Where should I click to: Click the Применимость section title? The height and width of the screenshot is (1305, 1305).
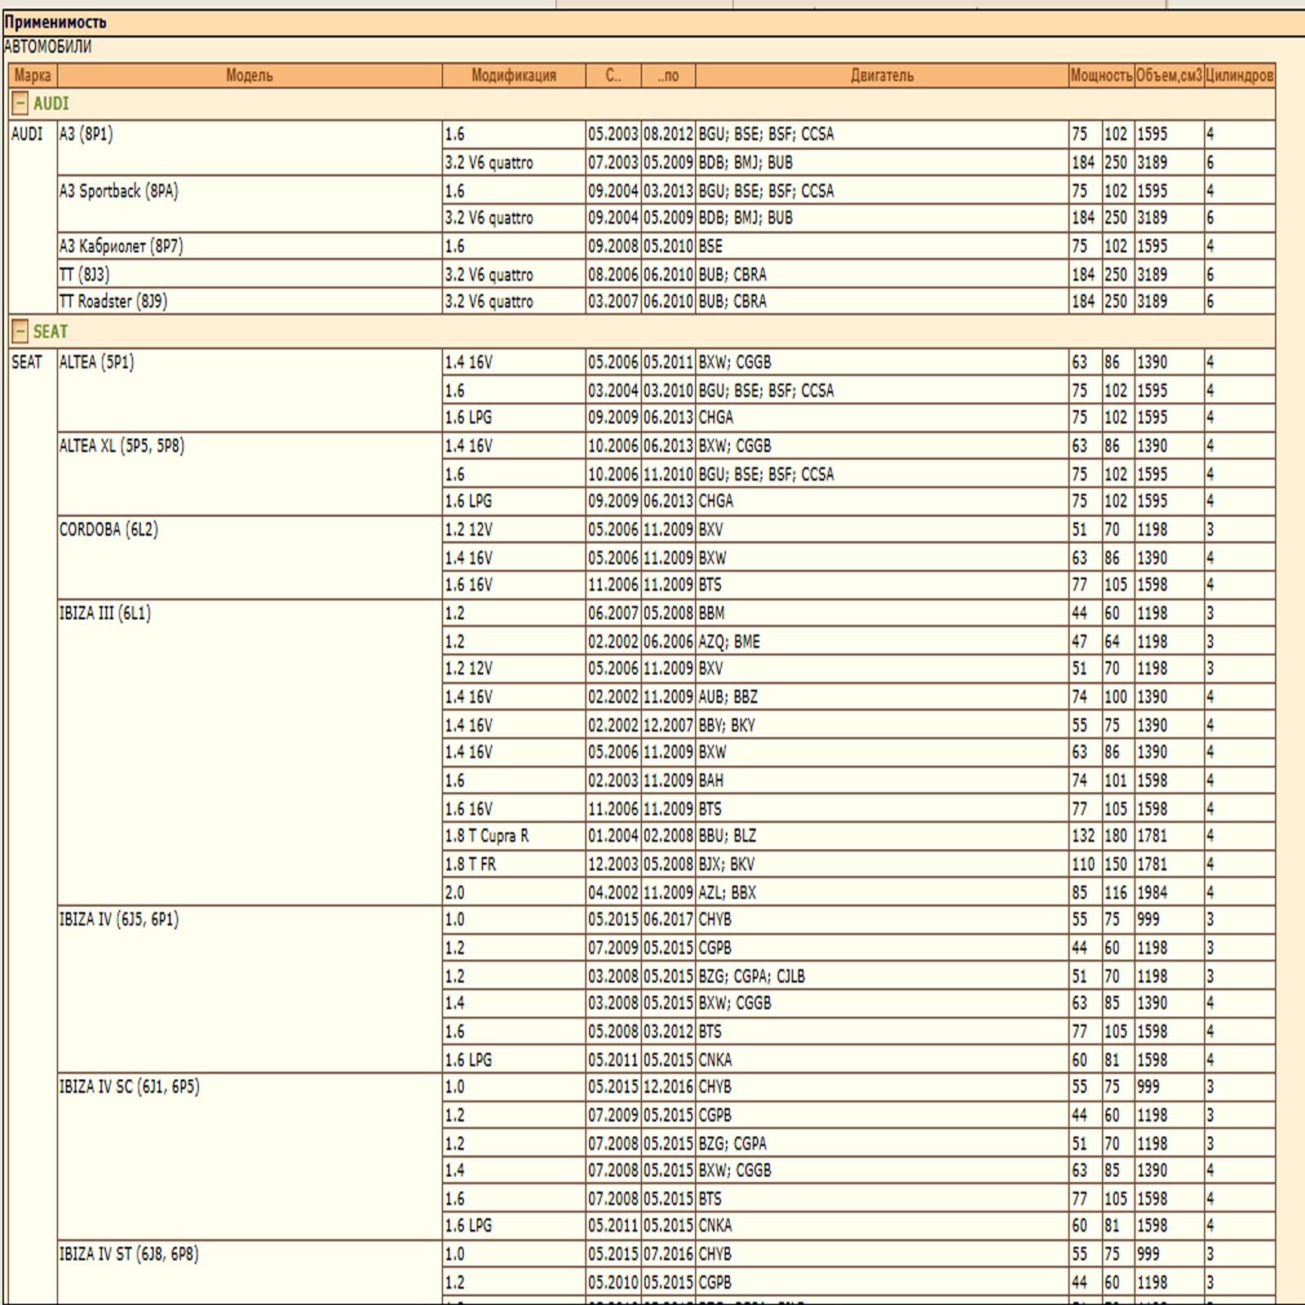pos(55,23)
